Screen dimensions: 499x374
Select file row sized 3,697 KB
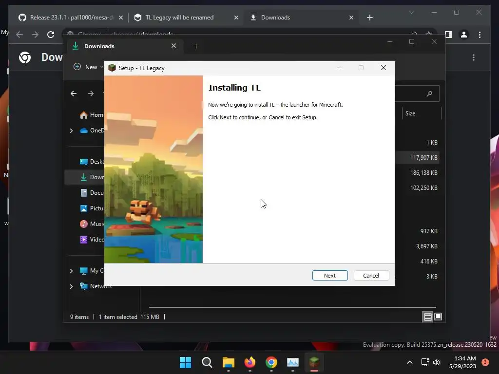pyautogui.click(x=417, y=246)
